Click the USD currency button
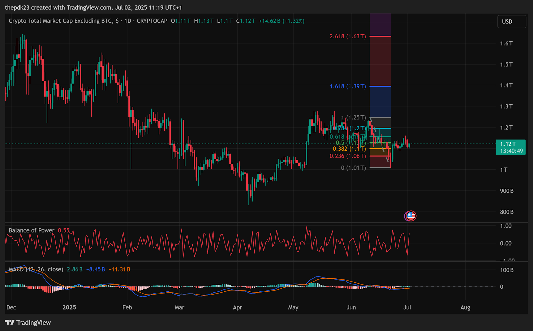Viewport: 533px width, 331px height. 512,22
